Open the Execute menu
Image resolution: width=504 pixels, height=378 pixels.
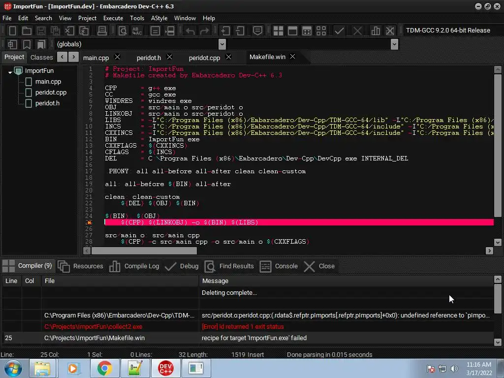coord(113,18)
